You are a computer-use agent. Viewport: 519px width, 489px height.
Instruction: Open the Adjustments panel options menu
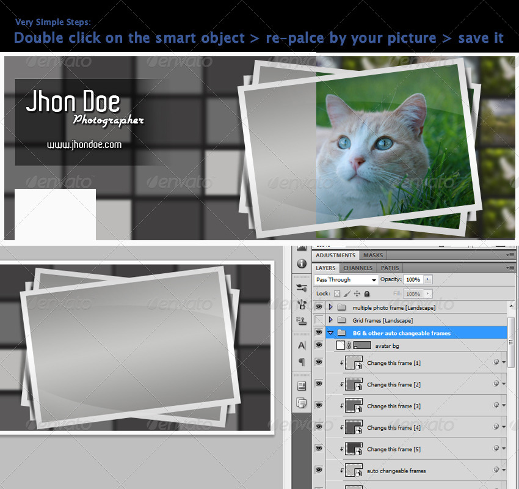tap(511, 256)
